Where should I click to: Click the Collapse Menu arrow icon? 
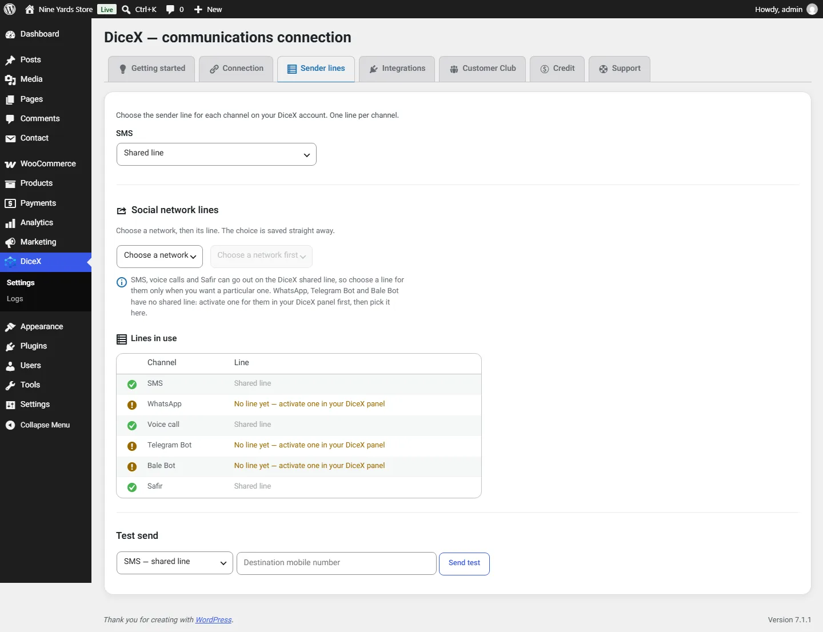10,425
